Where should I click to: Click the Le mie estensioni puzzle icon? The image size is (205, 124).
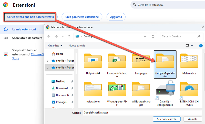click(x=6, y=29)
